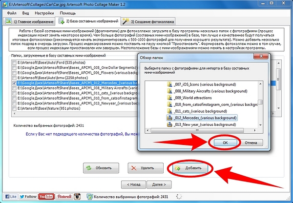Click the application title bar icon
This screenshot has height=203, width=293.
[5, 4]
